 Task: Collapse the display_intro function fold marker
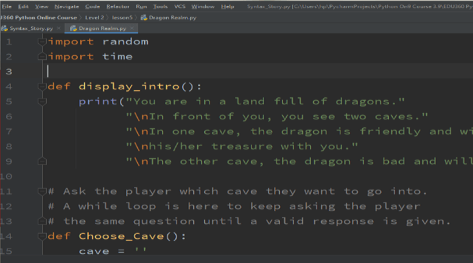pyautogui.click(x=42, y=87)
